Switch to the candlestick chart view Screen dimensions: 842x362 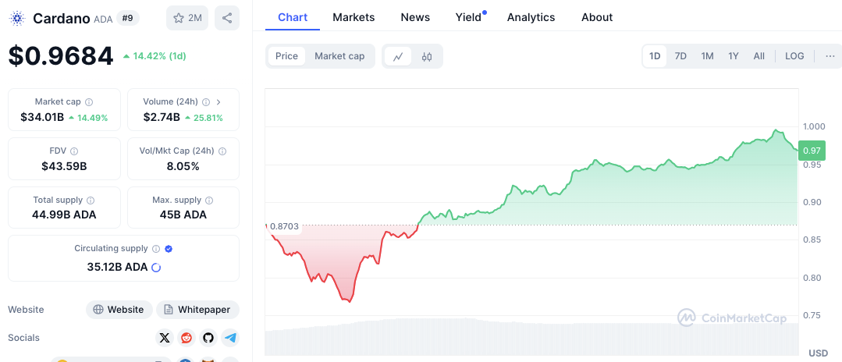(x=427, y=56)
